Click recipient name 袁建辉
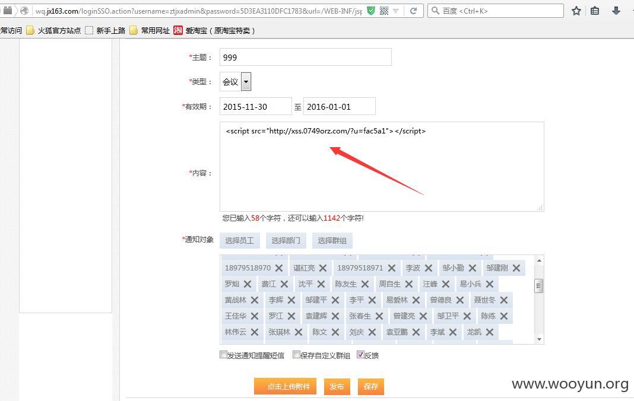 (316, 316)
